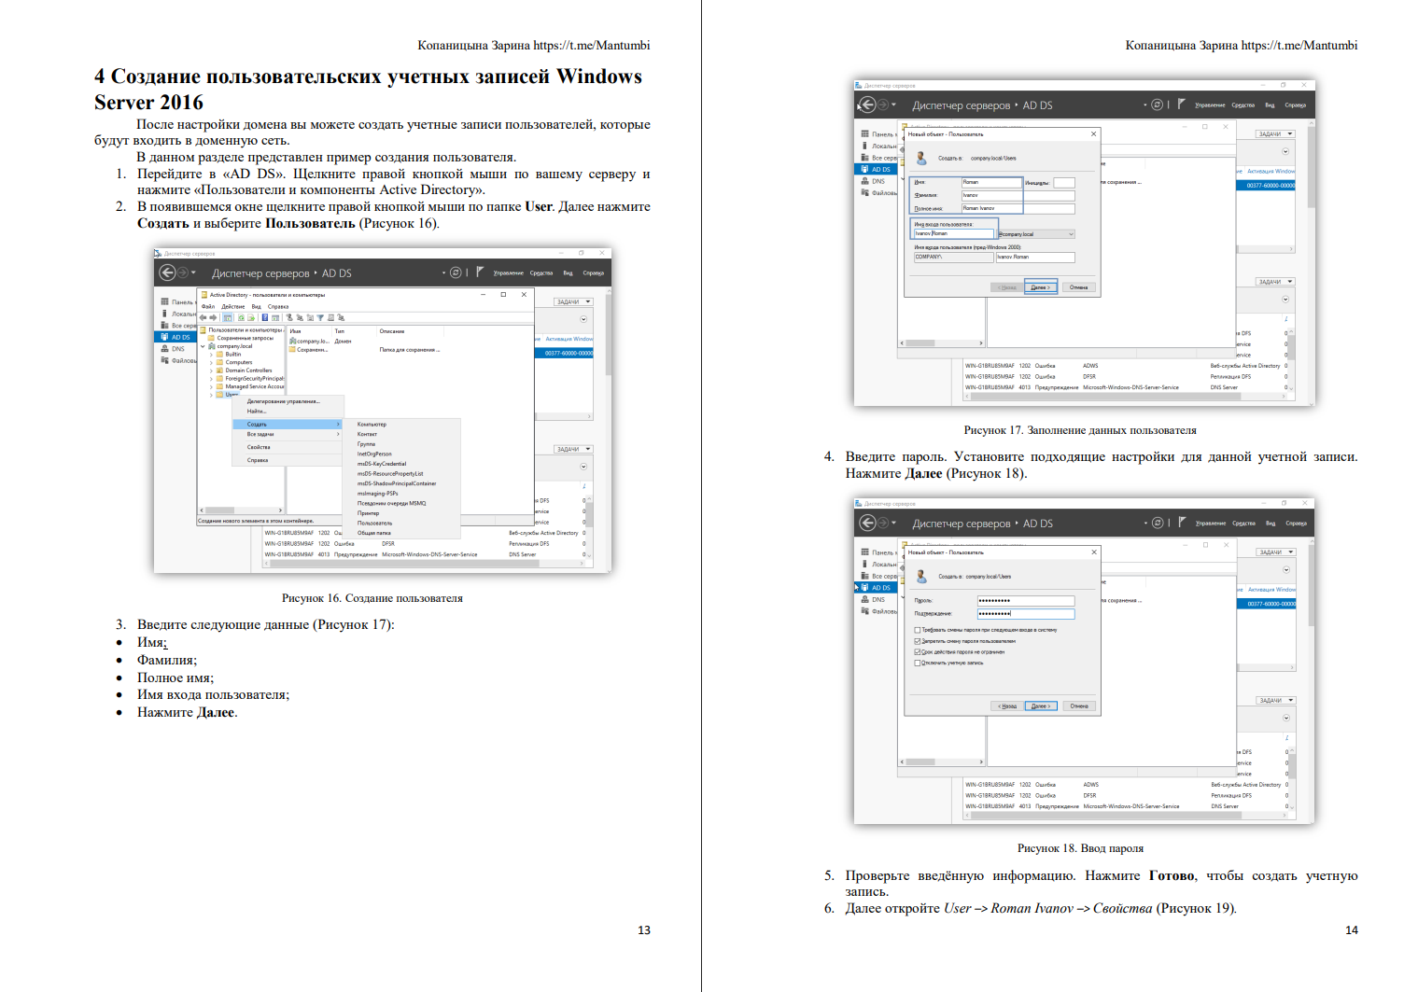Viewport: 1404px width, 992px height.
Task: Enable 'Требовать смены пароля при следующем входе' checkbox
Action: click(918, 630)
